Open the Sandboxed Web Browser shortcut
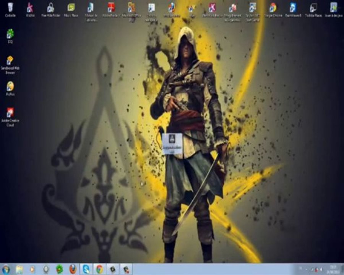This screenshot has width=344, height=275. (x=10, y=65)
